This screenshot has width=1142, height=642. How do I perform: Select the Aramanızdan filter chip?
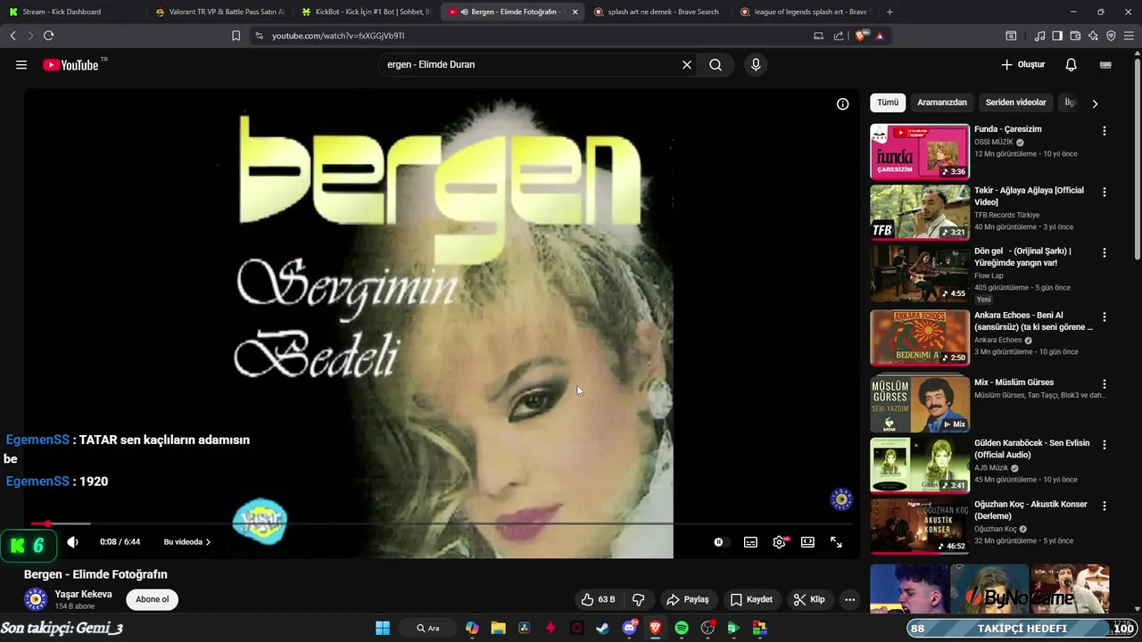pyautogui.click(x=942, y=103)
